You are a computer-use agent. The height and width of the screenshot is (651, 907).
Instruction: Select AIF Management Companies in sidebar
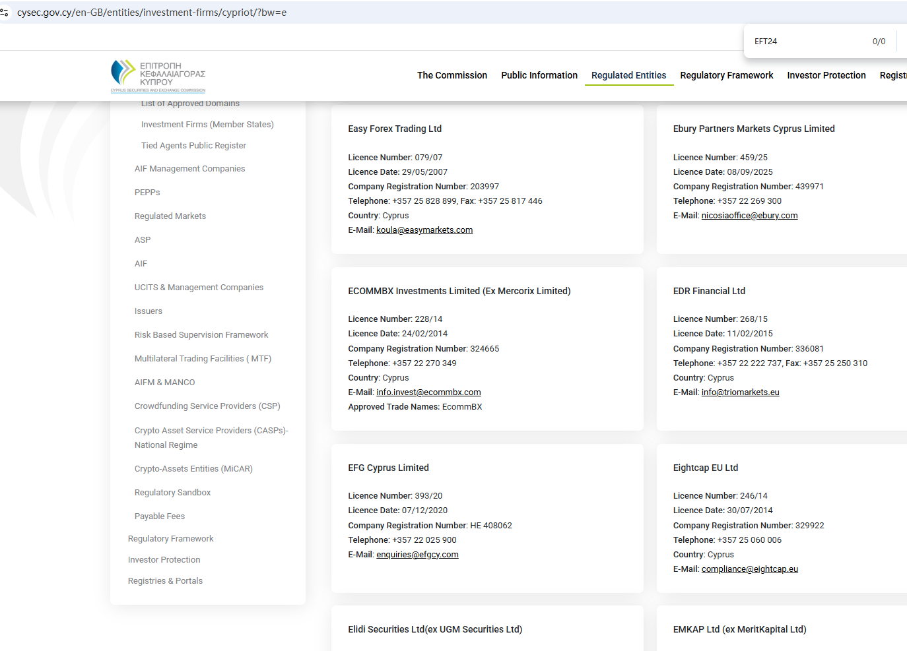189,169
